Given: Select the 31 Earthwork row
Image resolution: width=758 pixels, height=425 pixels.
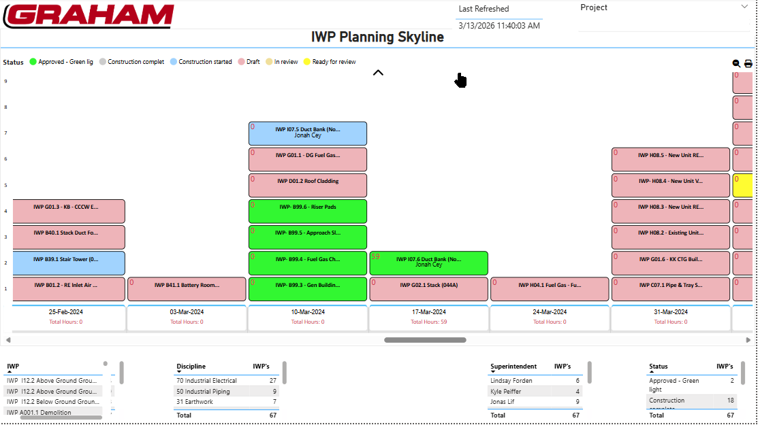Looking at the screenshot, I should (x=226, y=401).
